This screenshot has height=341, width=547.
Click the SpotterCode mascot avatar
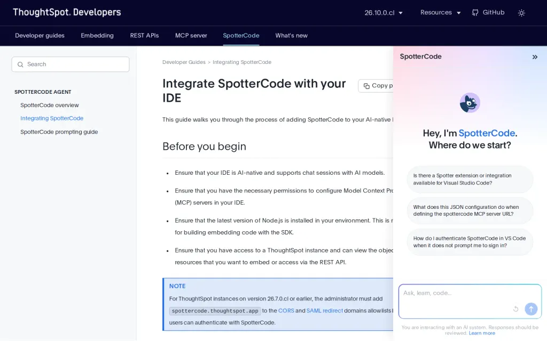(x=470, y=103)
